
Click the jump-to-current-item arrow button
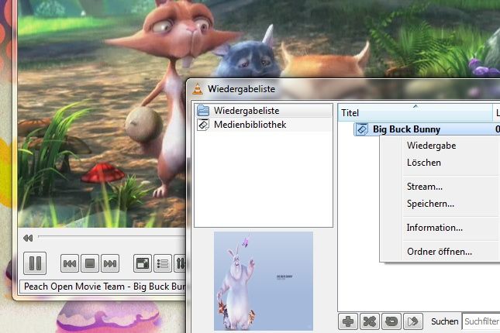click(413, 321)
